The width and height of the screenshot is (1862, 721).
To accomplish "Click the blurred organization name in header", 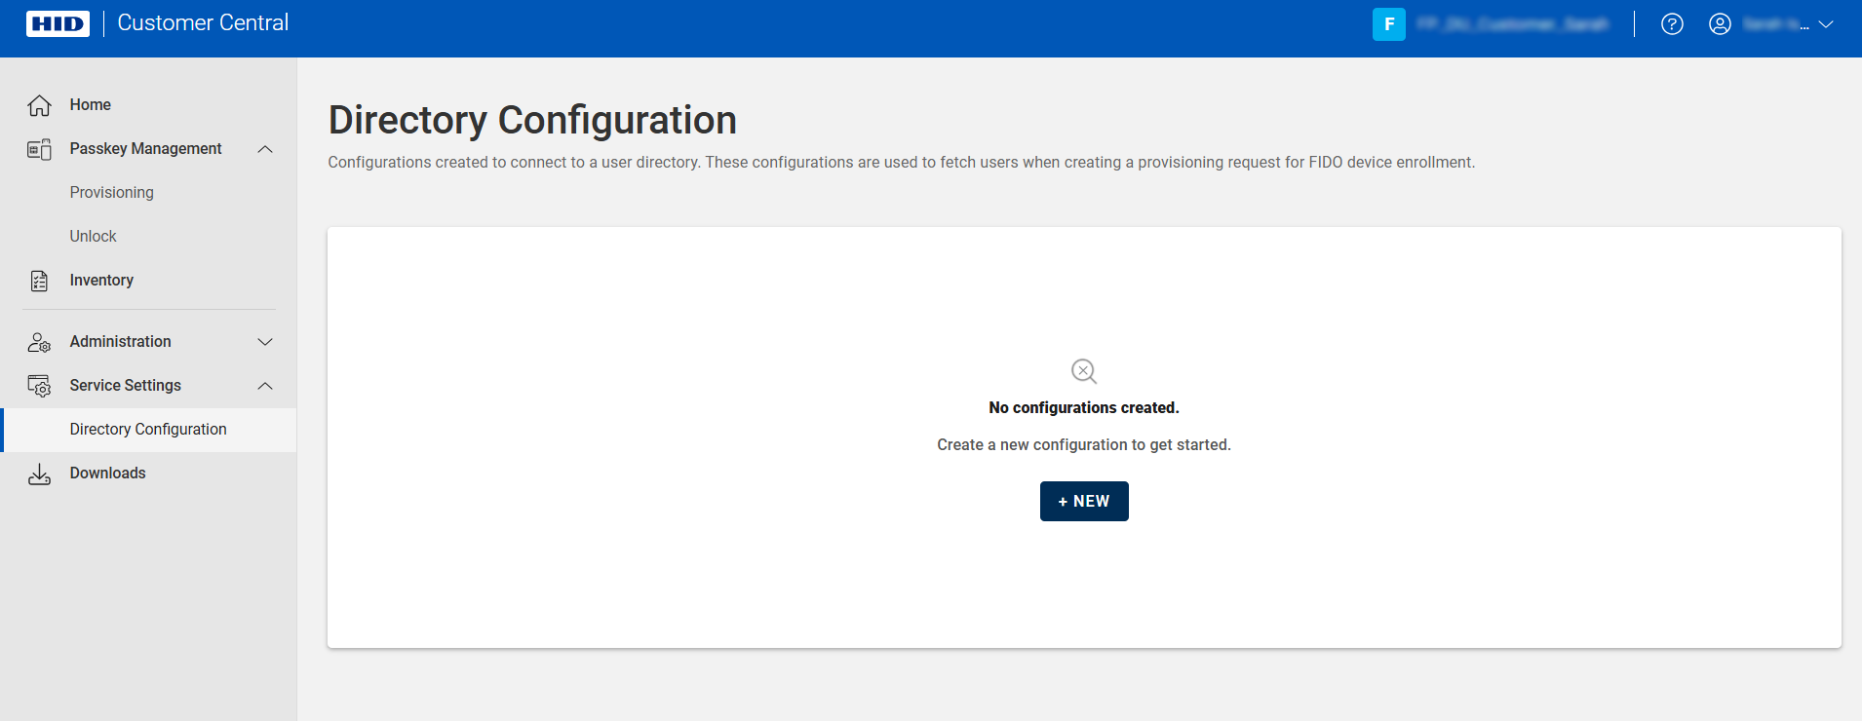I will point(1512,24).
